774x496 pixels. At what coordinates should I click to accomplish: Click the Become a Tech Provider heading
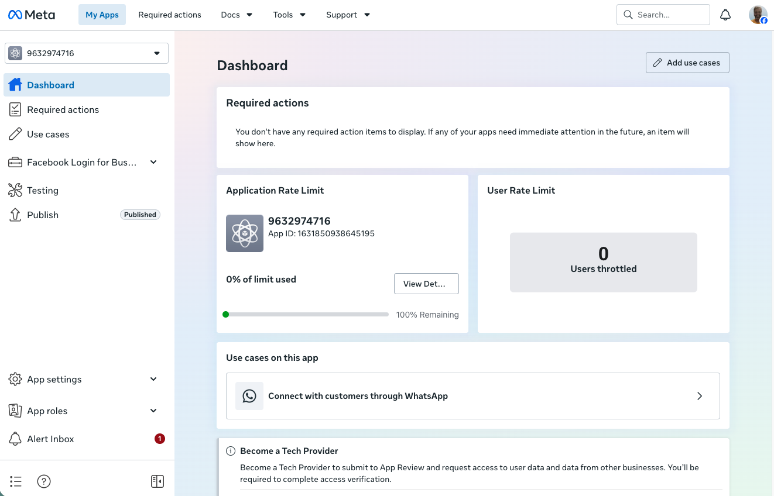(x=289, y=451)
